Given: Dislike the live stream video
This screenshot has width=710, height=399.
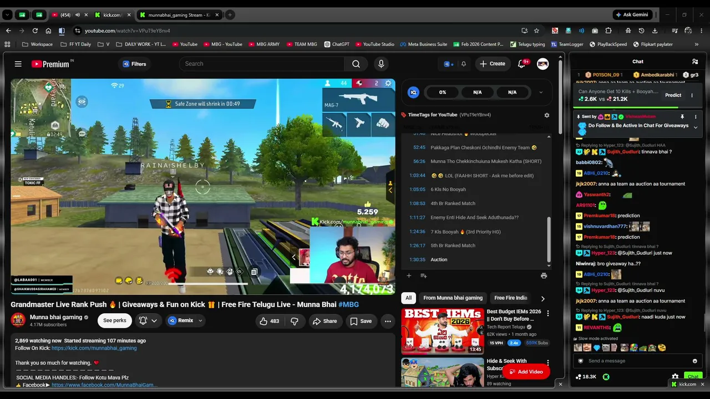Looking at the screenshot, I should (295, 321).
